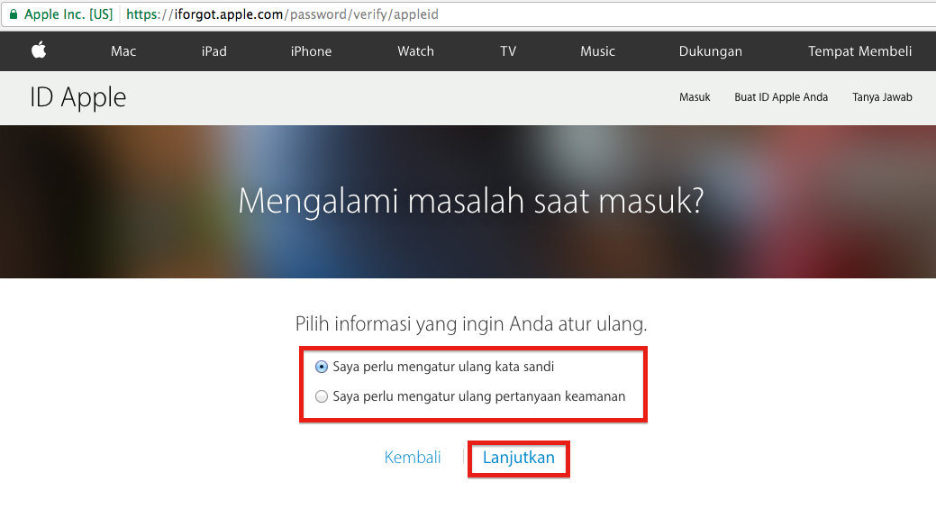The width and height of the screenshot is (936, 527).
Task: Open the Mac menu item
Action: [123, 51]
